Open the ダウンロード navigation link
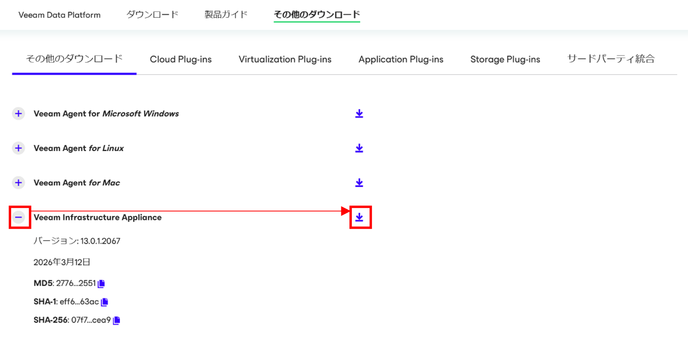This screenshot has width=688, height=339. (152, 15)
